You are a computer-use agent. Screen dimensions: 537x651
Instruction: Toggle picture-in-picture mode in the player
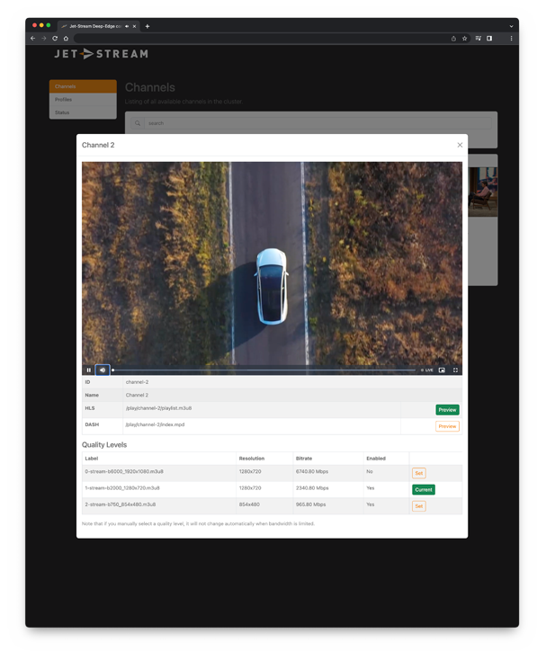pos(442,370)
